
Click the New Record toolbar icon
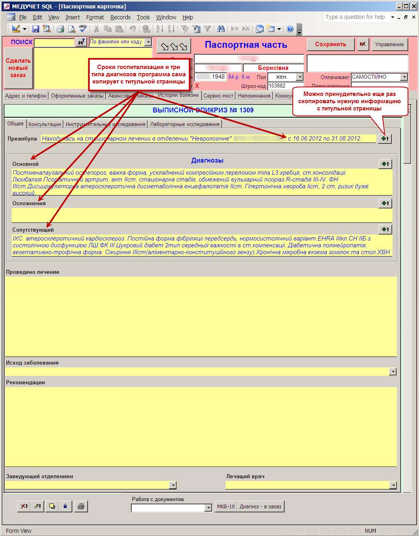pos(235,29)
